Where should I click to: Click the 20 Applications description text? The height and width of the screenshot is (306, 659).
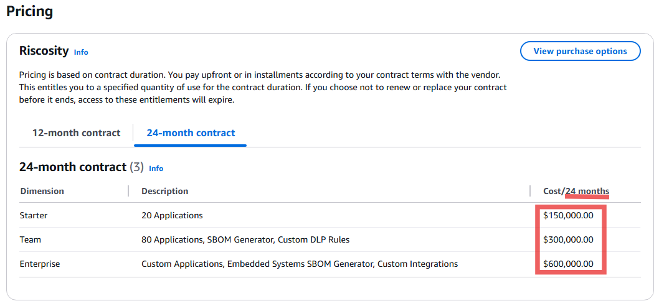click(x=172, y=216)
